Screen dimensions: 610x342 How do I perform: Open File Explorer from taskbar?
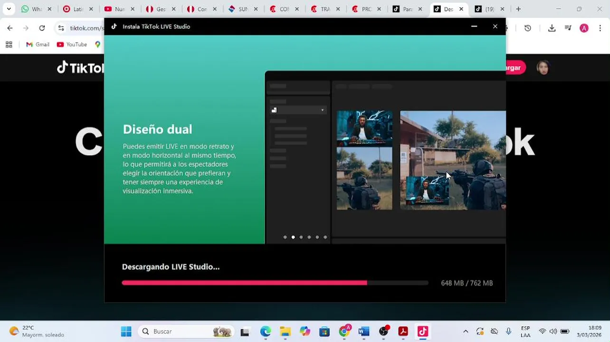coord(285,332)
